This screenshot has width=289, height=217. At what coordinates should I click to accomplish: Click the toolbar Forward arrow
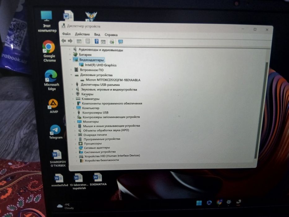[x=70, y=41]
